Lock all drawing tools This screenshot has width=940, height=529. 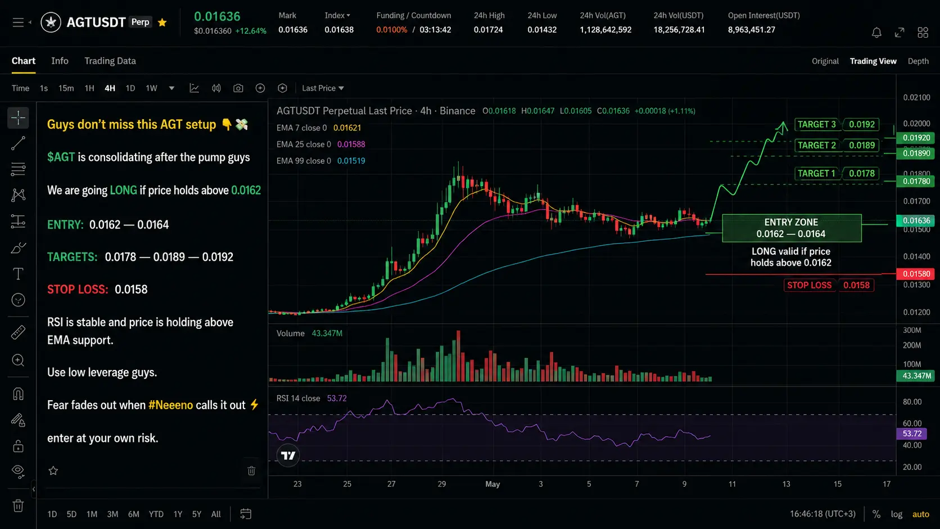point(18,446)
